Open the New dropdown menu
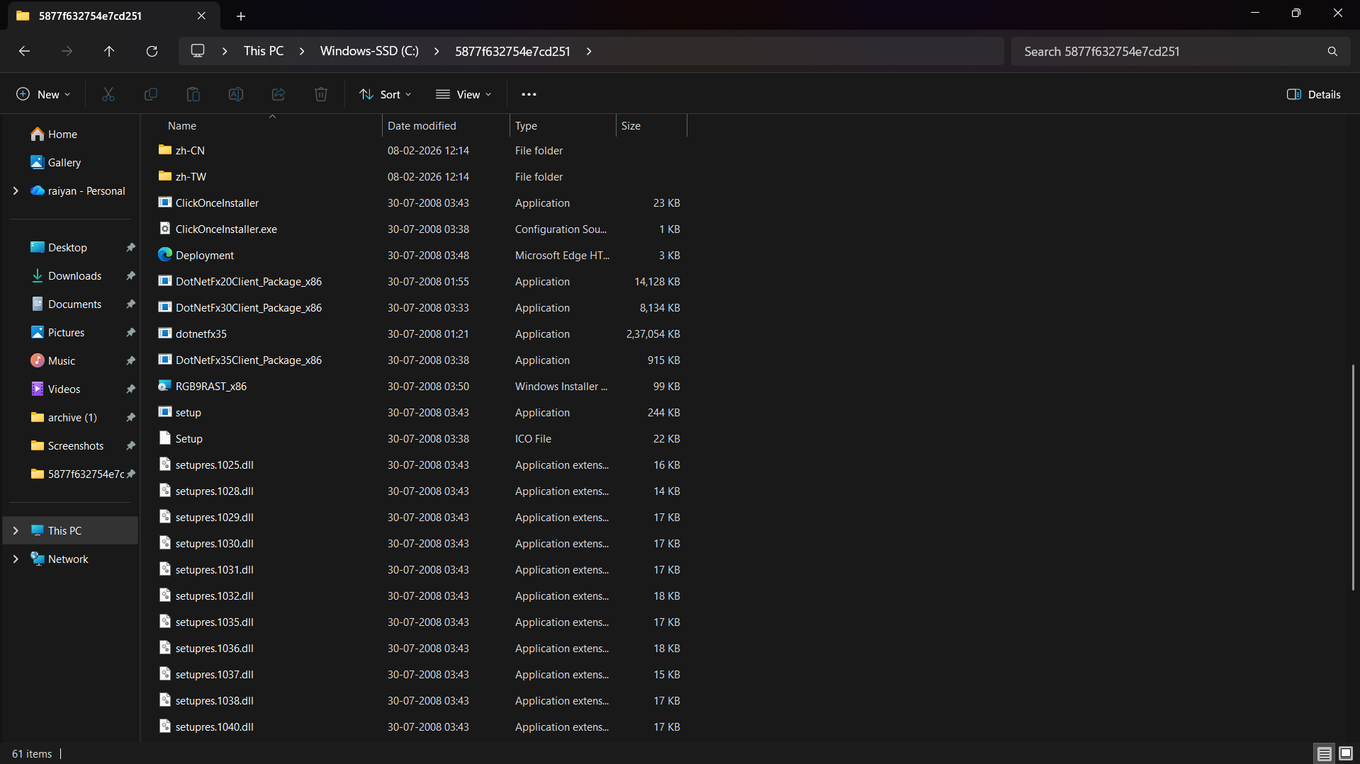The image size is (1360, 764). (x=43, y=94)
